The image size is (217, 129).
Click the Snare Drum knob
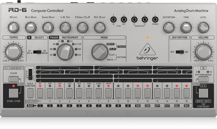point(48,27)
